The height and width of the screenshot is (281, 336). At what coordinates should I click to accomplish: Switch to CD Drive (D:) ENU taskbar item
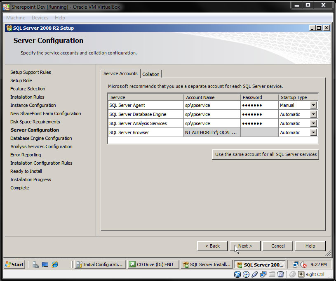[153, 264]
